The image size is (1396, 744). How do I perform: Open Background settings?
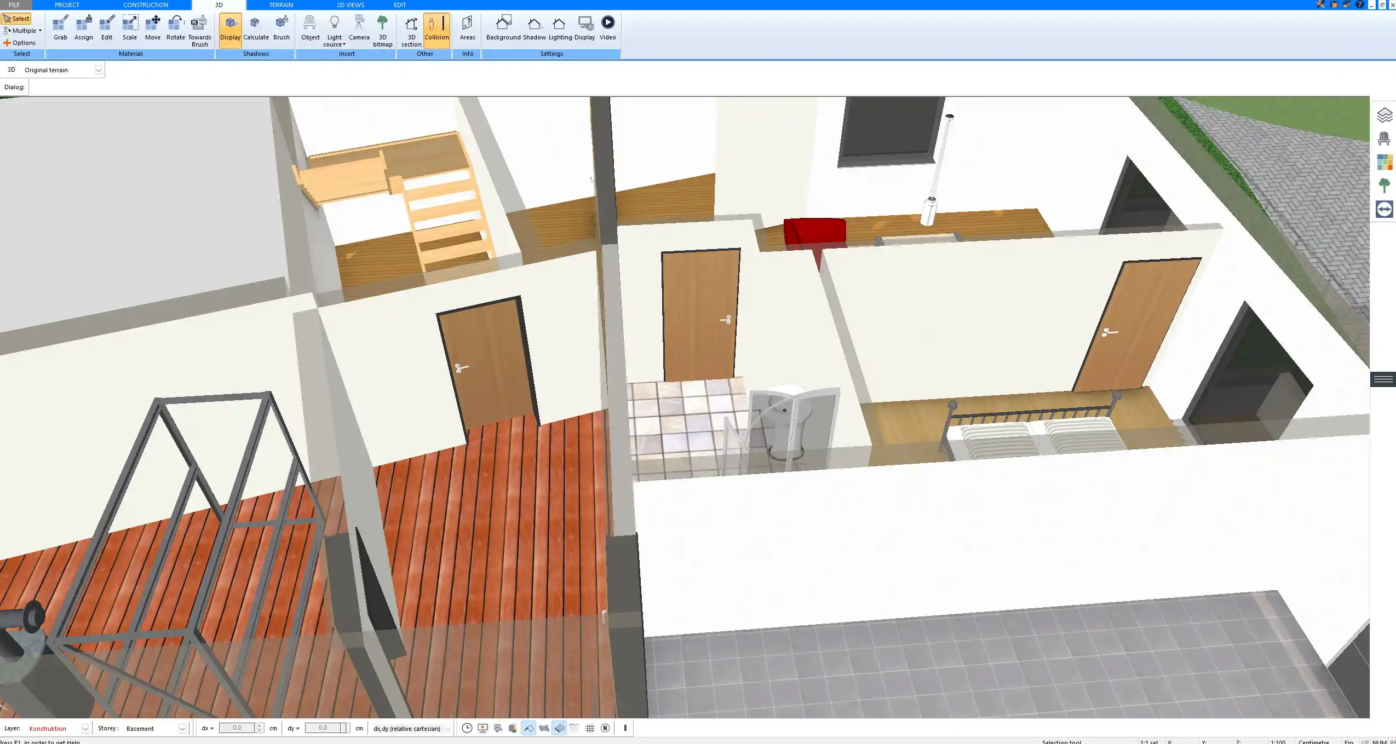503,28
